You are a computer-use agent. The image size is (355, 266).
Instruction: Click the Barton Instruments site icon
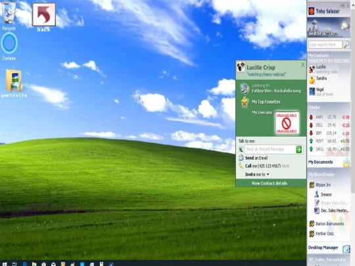click(312, 223)
